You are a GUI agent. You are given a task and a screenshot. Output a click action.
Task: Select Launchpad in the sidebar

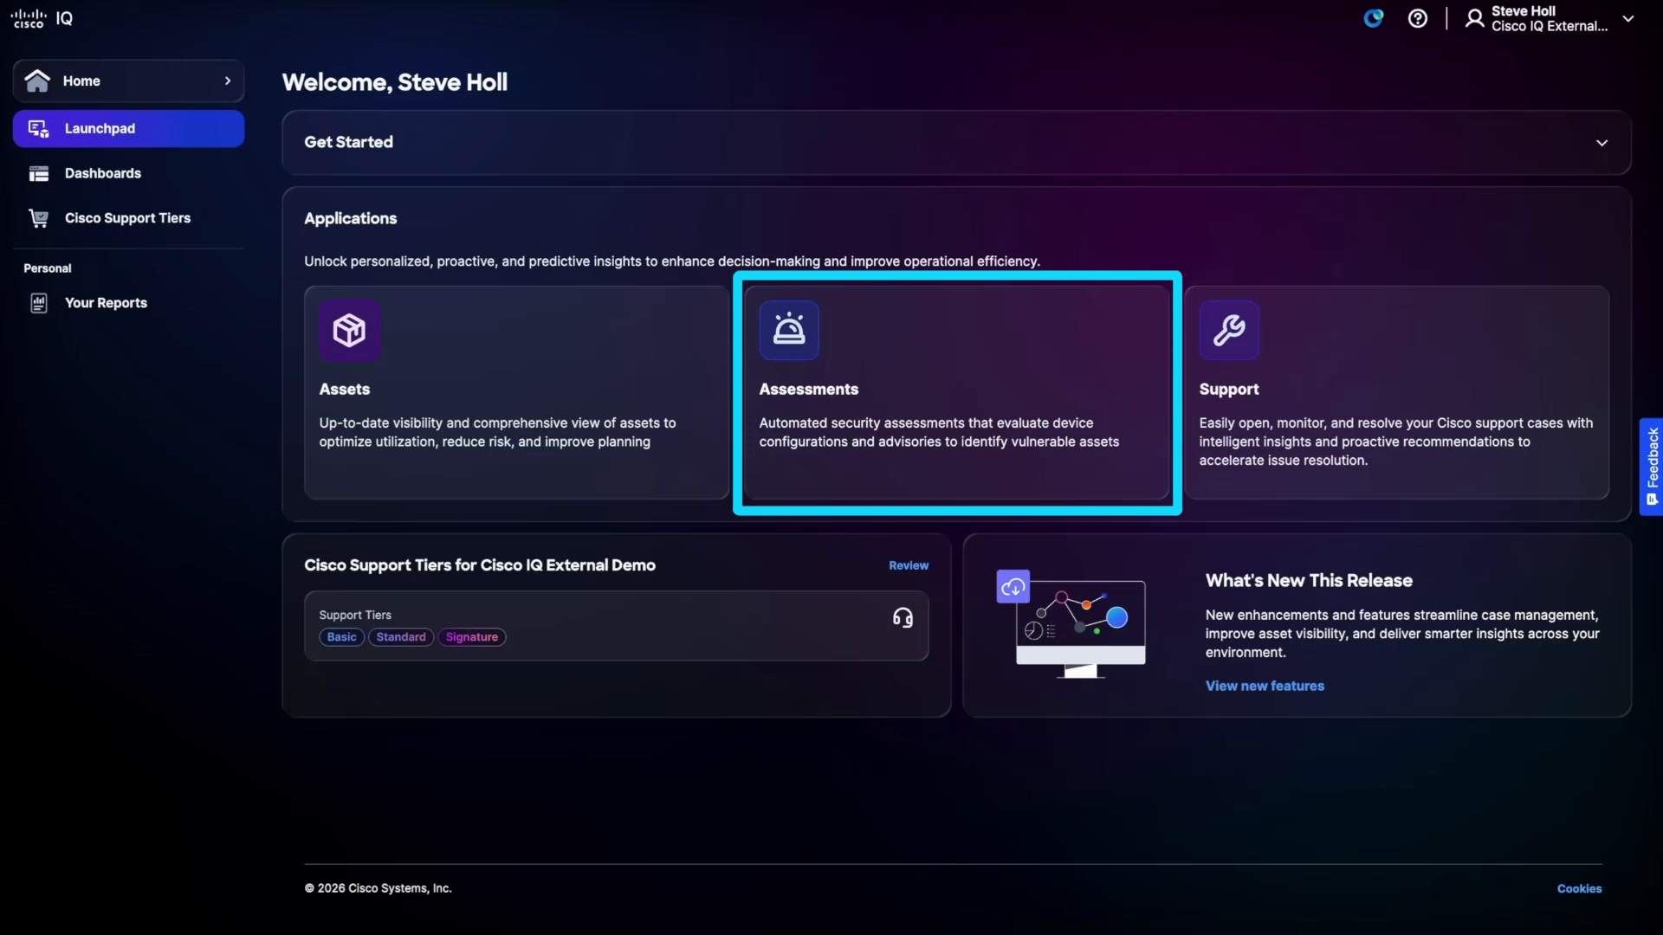[128, 128]
